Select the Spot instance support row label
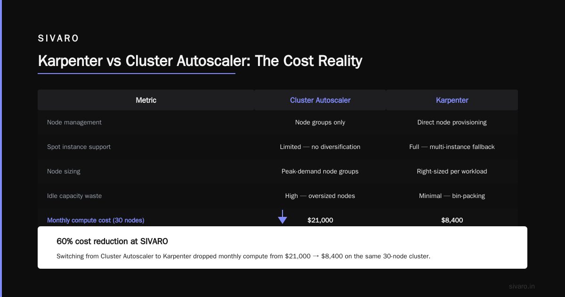The image size is (565, 297). [79, 147]
